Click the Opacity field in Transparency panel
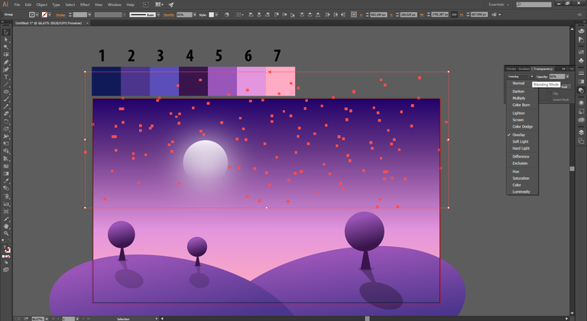587x321 pixels. pos(556,76)
